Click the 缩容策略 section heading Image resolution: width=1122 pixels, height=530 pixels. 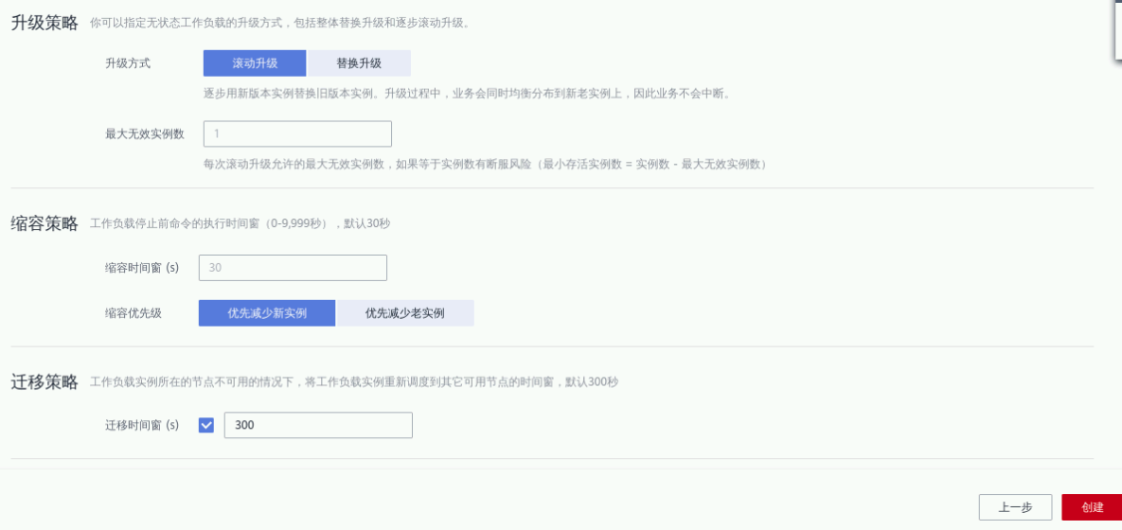pyautogui.click(x=44, y=224)
